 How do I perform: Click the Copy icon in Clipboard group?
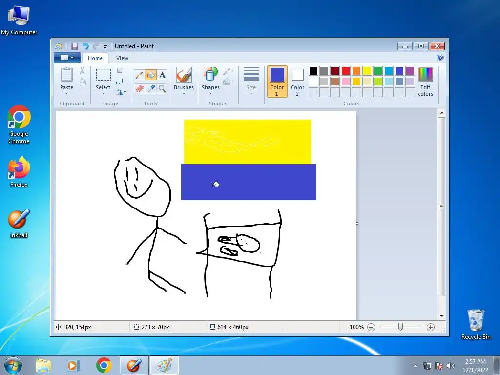[82, 82]
